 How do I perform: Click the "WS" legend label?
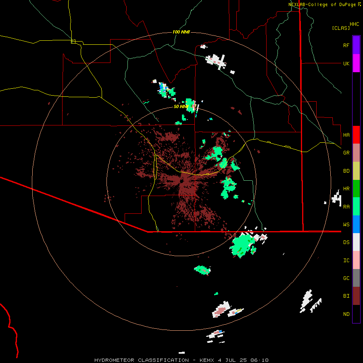(346, 225)
